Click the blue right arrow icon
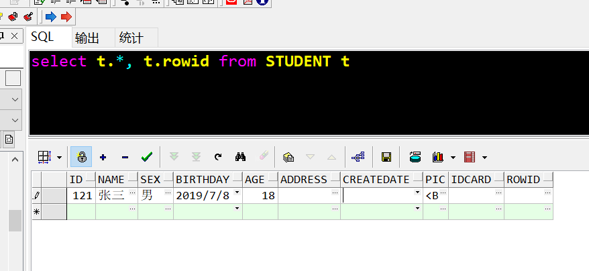589x271 pixels. tap(51, 17)
